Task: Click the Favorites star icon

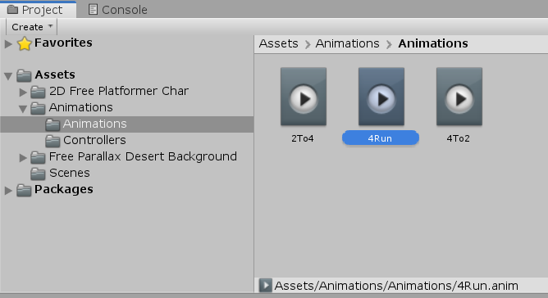Action: (x=25, y=43)
